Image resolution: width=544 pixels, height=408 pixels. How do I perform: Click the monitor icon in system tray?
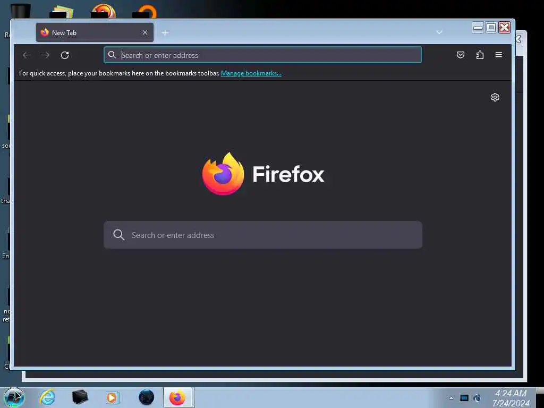click(464, 398)
